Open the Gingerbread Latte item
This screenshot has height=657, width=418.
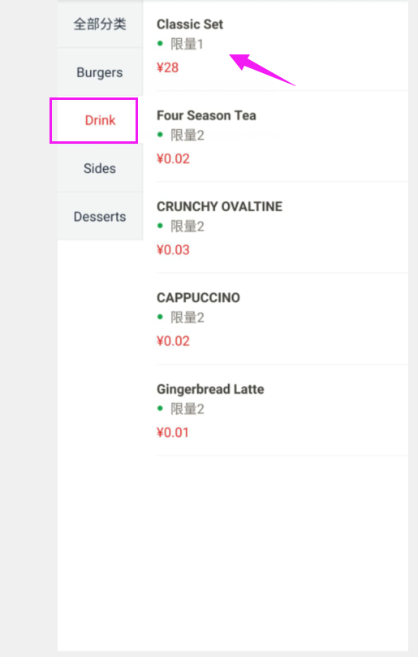282,410
